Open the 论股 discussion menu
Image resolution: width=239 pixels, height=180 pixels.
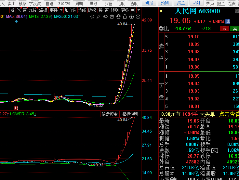tap(121, 3)
